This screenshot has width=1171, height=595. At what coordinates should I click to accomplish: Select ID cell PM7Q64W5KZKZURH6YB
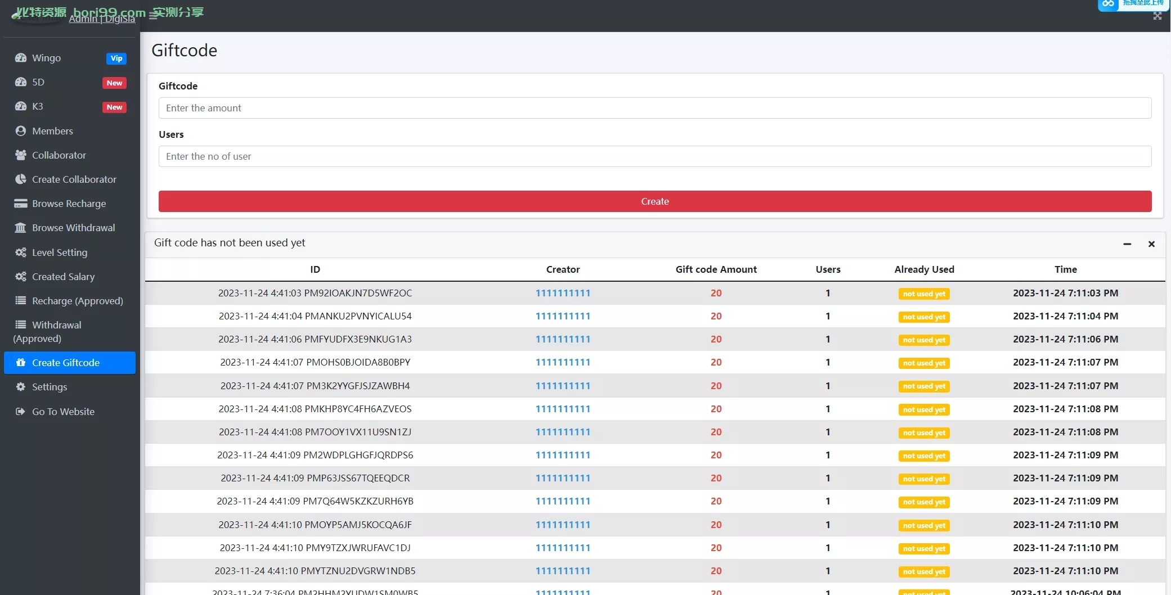pos(315,501)
